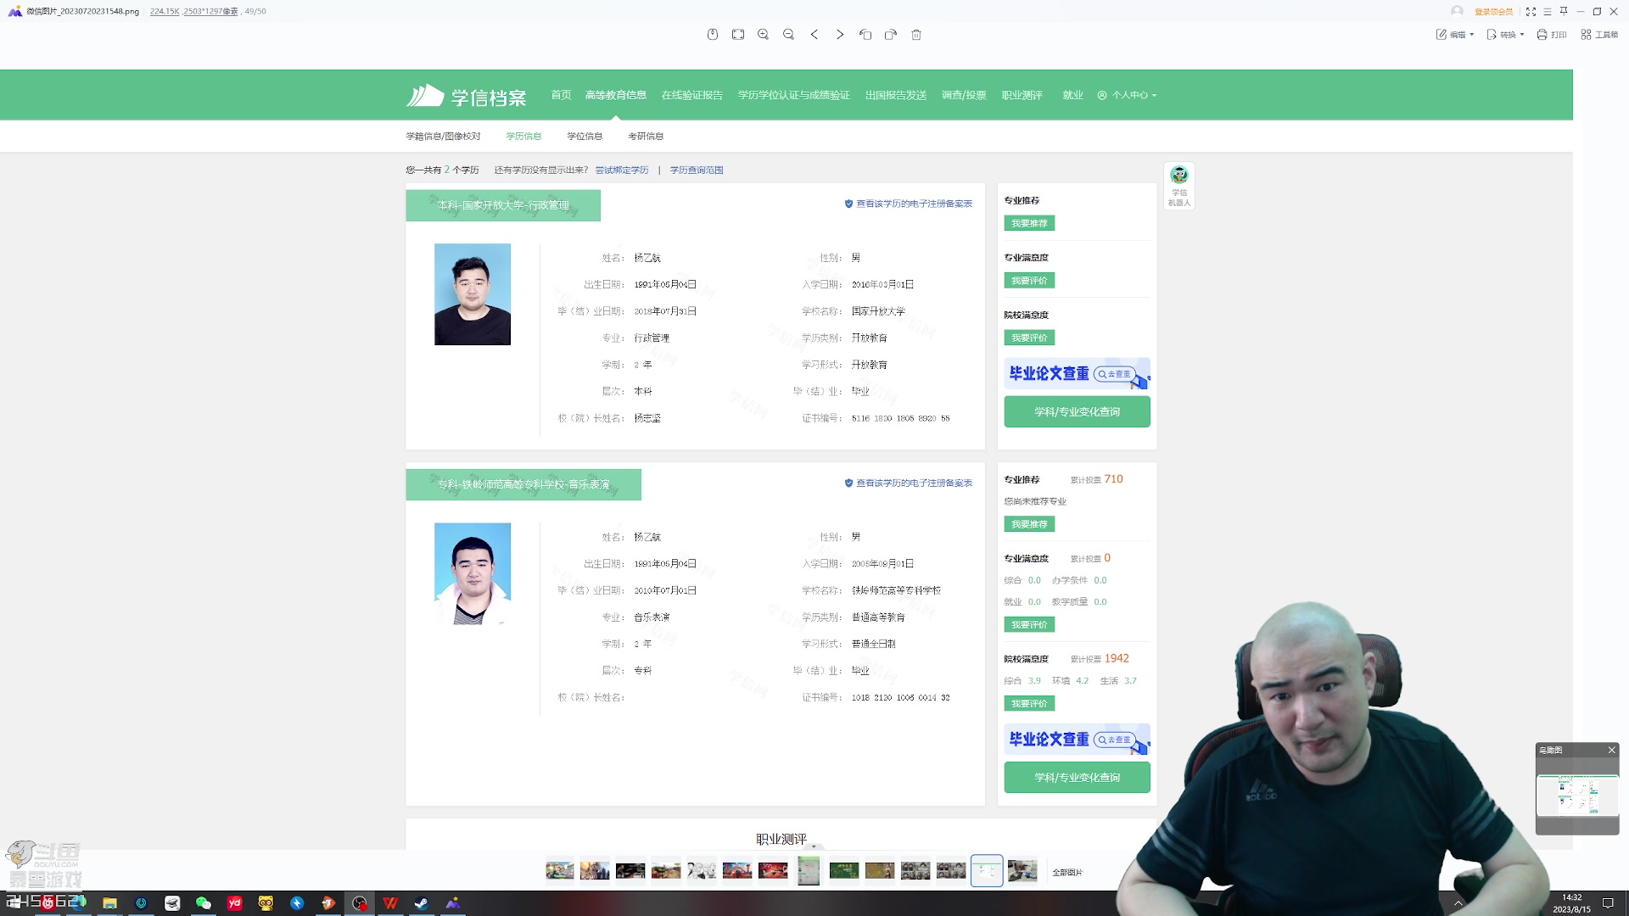Click 我要推荐 under 累计投票 710
The image size is (1629, 916).
[x=1029, y=524]
